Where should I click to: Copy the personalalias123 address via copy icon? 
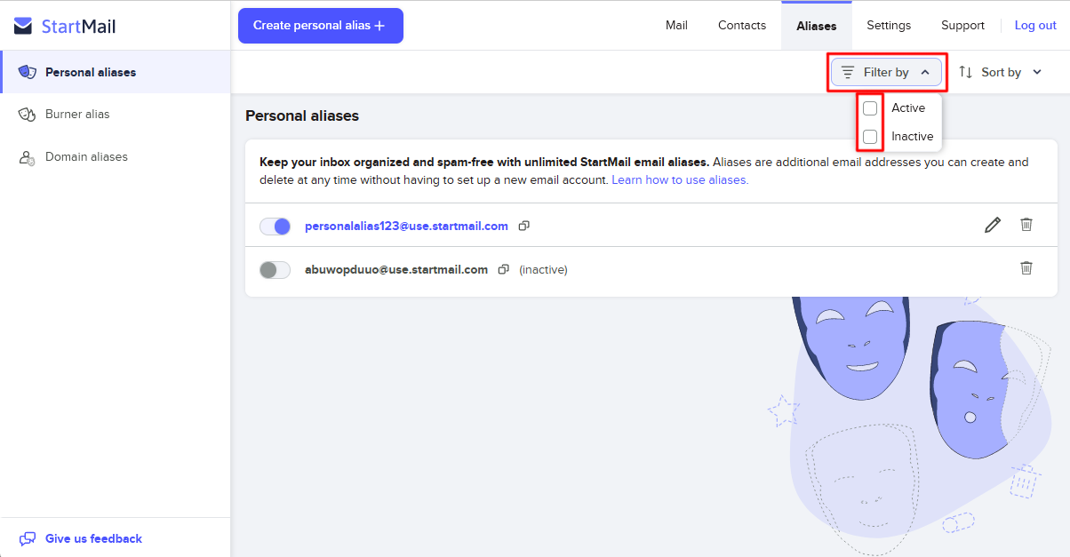523,226
